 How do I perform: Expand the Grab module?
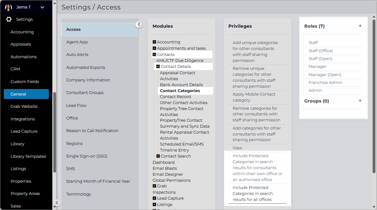click(154, 186)
